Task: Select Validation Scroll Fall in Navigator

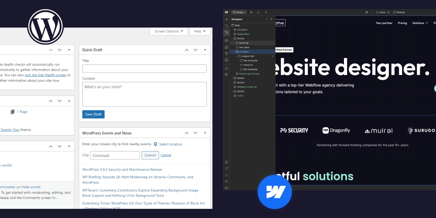Action: (x=252, y=87)
